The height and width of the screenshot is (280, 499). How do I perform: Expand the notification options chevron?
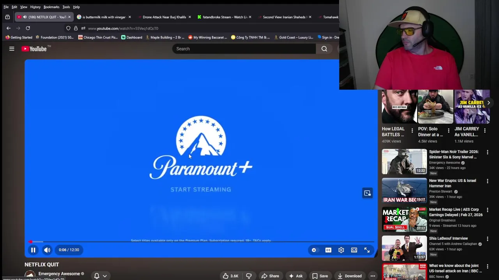coord(105,276)
